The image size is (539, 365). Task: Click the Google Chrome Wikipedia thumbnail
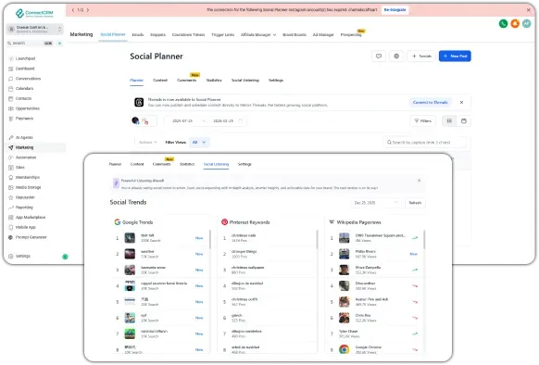[x=344, y=349]
